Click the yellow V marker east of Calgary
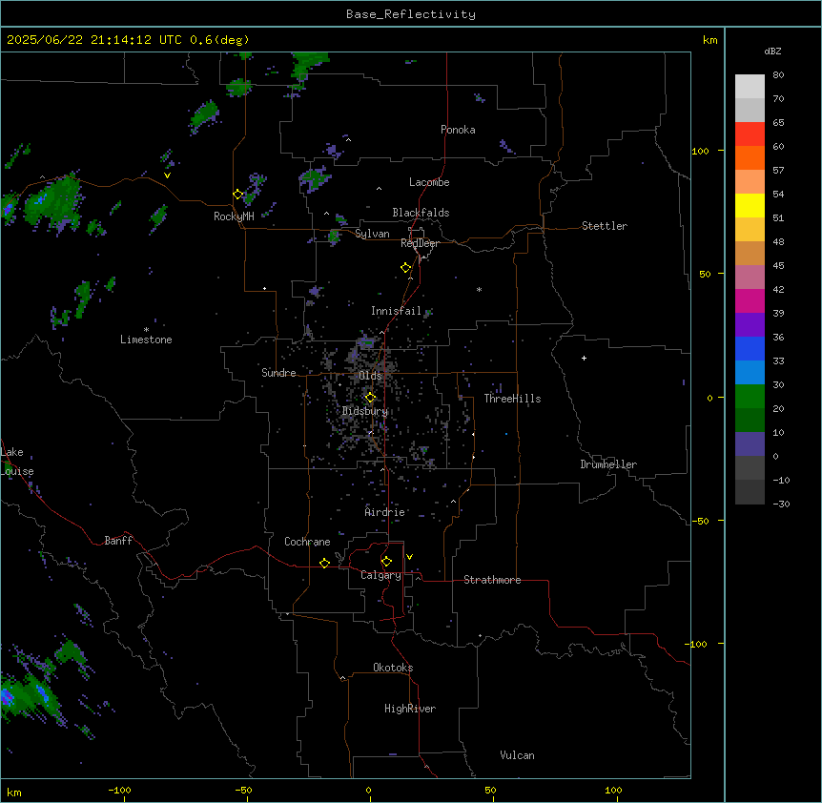Image resolution: width=822 pixels, height=803 pixels. point(409,557)
